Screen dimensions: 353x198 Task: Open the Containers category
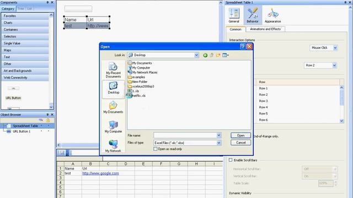tap(25, 30)
